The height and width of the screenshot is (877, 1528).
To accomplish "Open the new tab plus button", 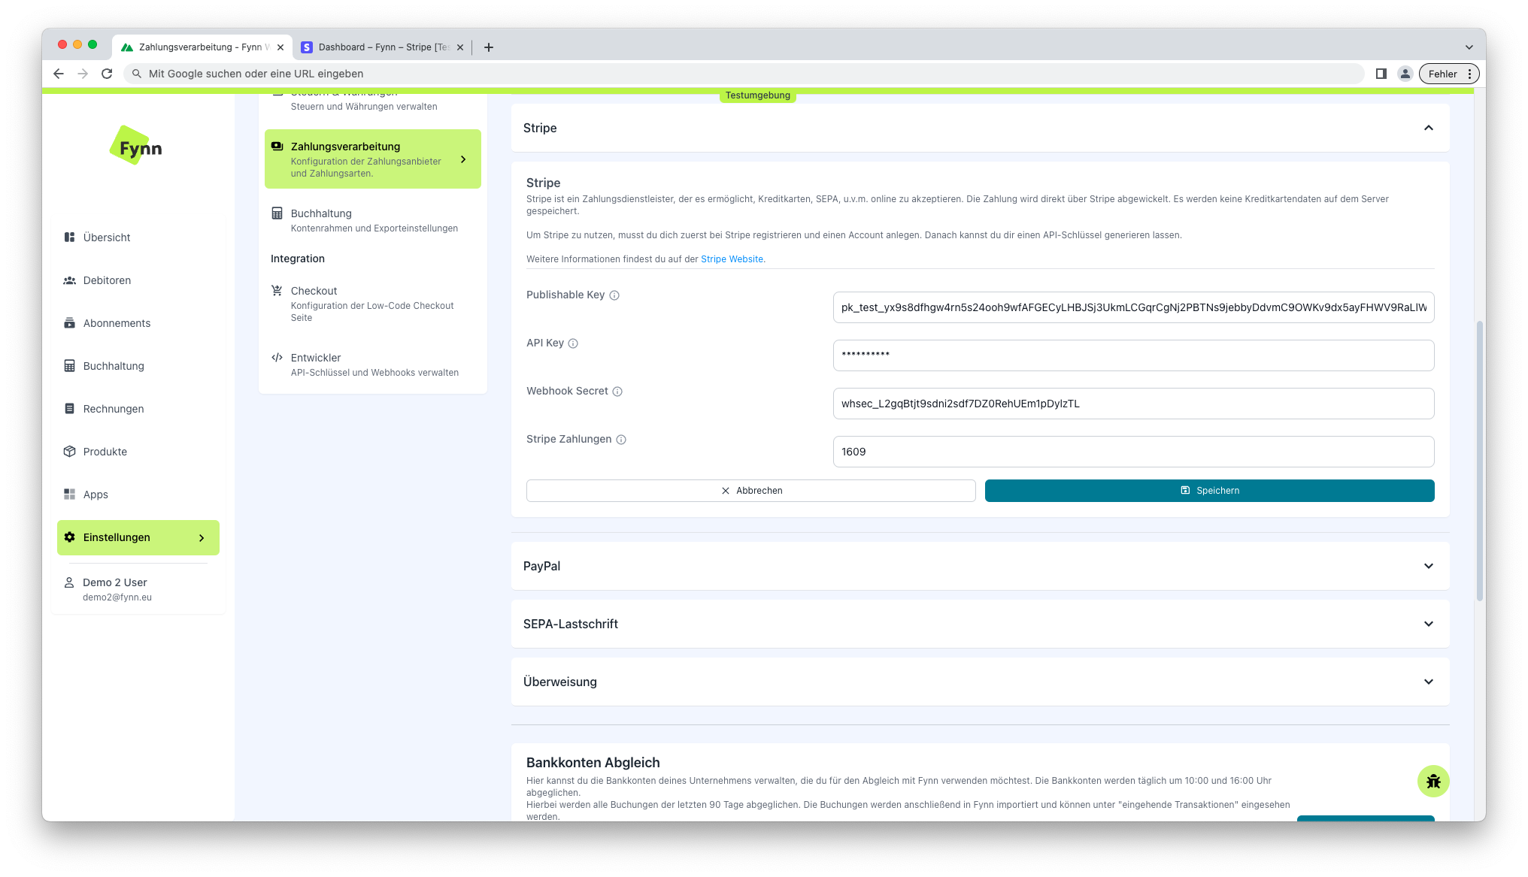I will (x=489, y=47).
